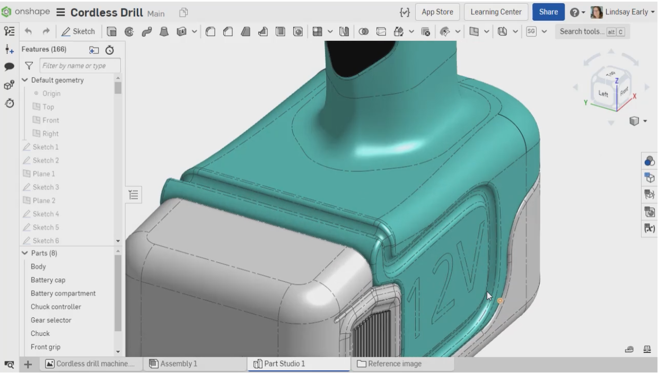The height and width of the screenshot is (373, 658).
Task: Select the Mirror tool
Action: (x=343, y=31)
